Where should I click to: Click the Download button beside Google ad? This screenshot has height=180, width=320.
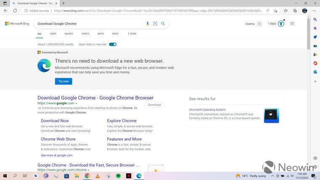(x=154, y=105)
